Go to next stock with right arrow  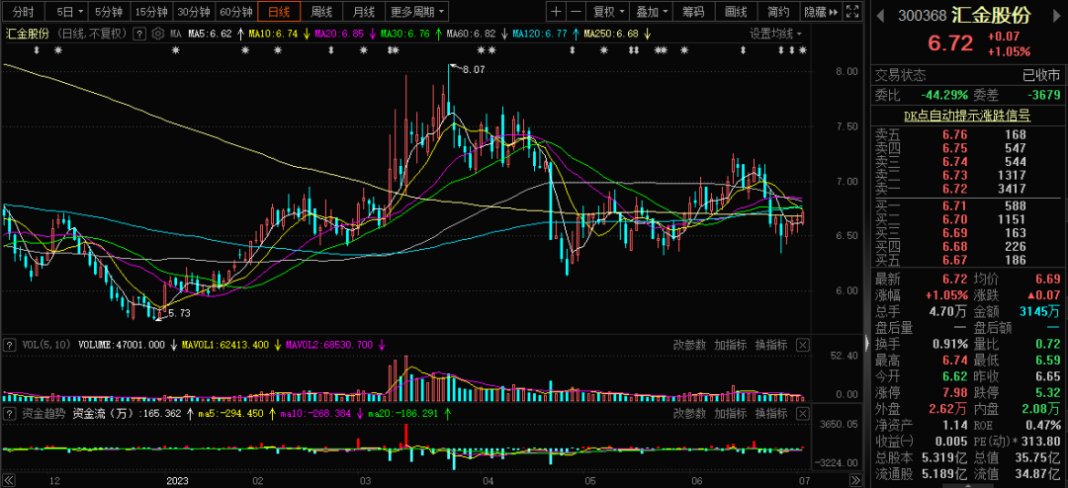point(1055,14)
